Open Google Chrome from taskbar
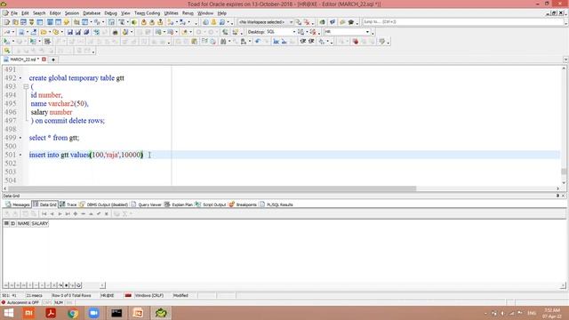This screenshot has height=320, width=569. click(x=73, y=313)
